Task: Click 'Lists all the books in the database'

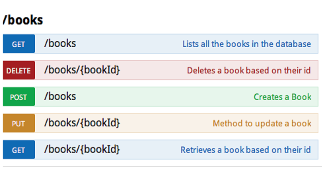Action: (246, 44)
